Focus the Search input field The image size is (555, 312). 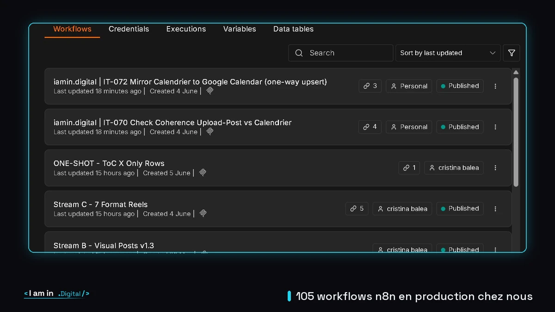340,53
